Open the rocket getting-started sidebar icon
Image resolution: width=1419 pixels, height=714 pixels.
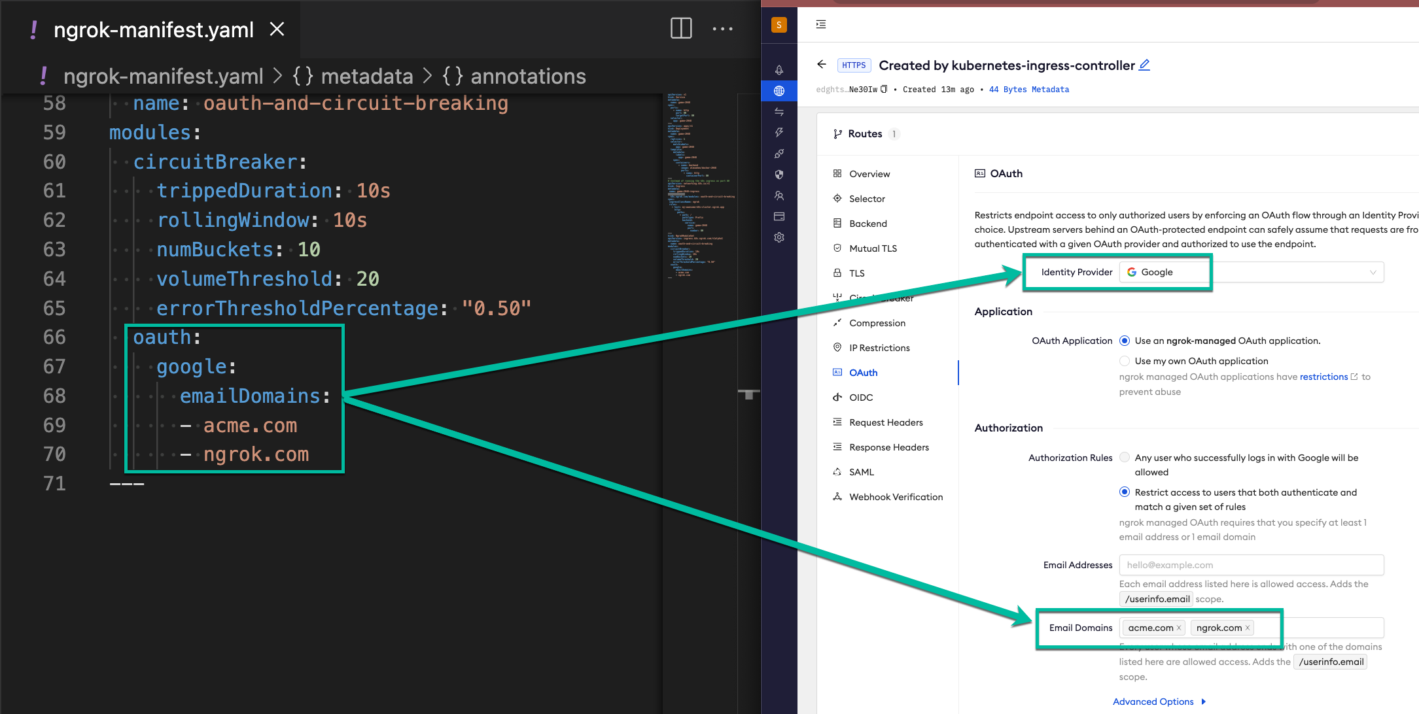pos(779,70)
